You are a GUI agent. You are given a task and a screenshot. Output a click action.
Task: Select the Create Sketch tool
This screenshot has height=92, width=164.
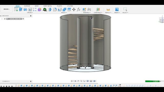click(x=16, y=9)
